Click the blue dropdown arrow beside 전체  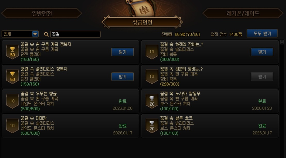click(x=35, y=34)
